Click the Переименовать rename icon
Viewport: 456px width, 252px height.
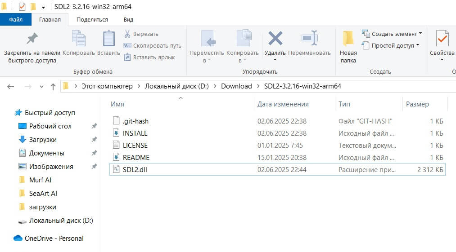tap(309, 38)
